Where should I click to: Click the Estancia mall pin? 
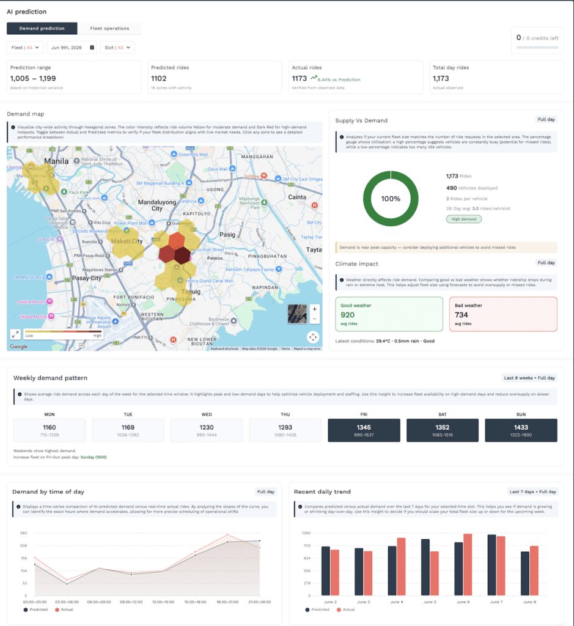(x=201, y=201)
